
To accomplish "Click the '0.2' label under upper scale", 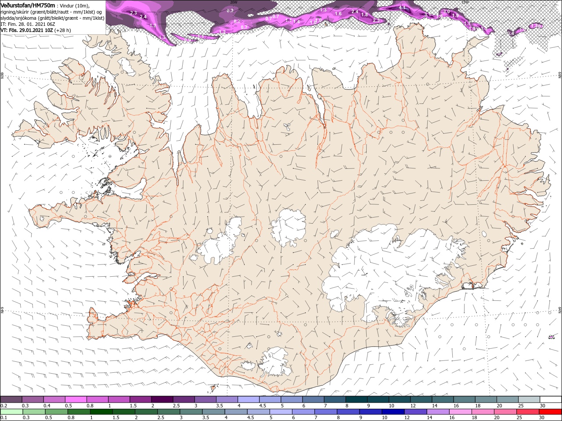I will [4, 406].
